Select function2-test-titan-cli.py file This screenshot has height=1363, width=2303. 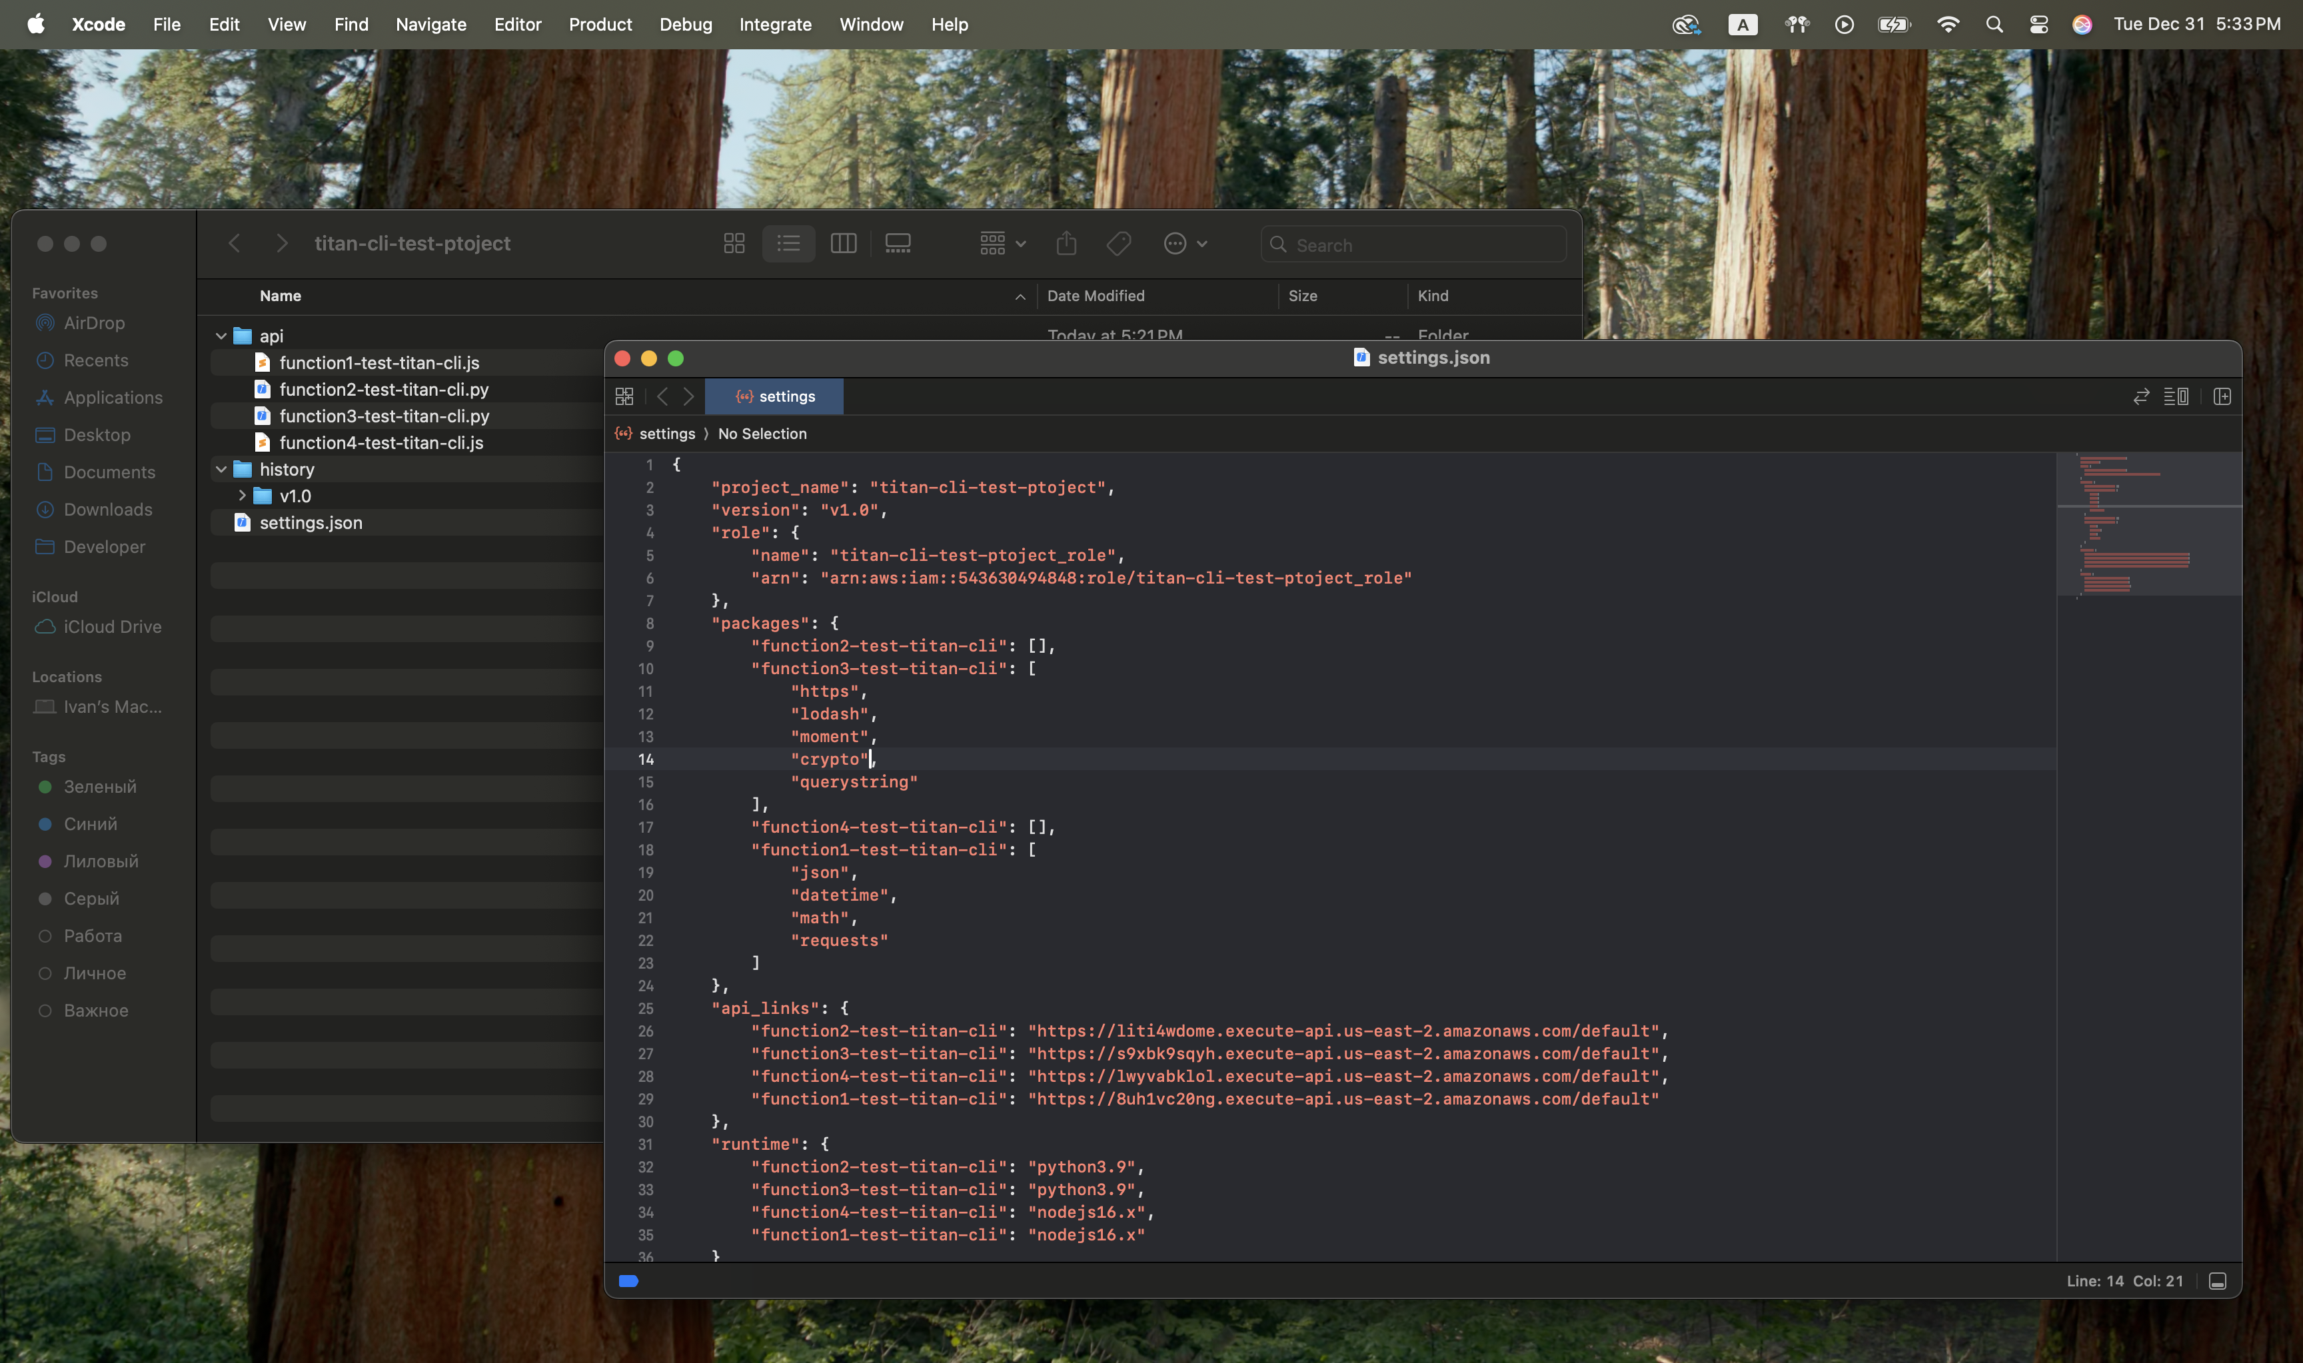pos(383,390)
